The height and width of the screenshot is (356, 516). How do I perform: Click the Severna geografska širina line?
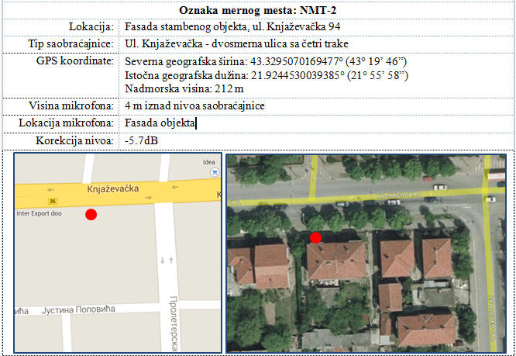coord(262,61)
